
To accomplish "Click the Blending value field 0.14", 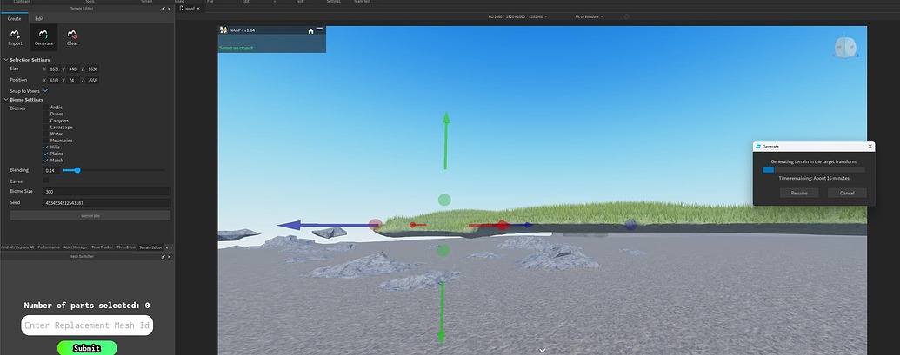I will pos(51,170).
